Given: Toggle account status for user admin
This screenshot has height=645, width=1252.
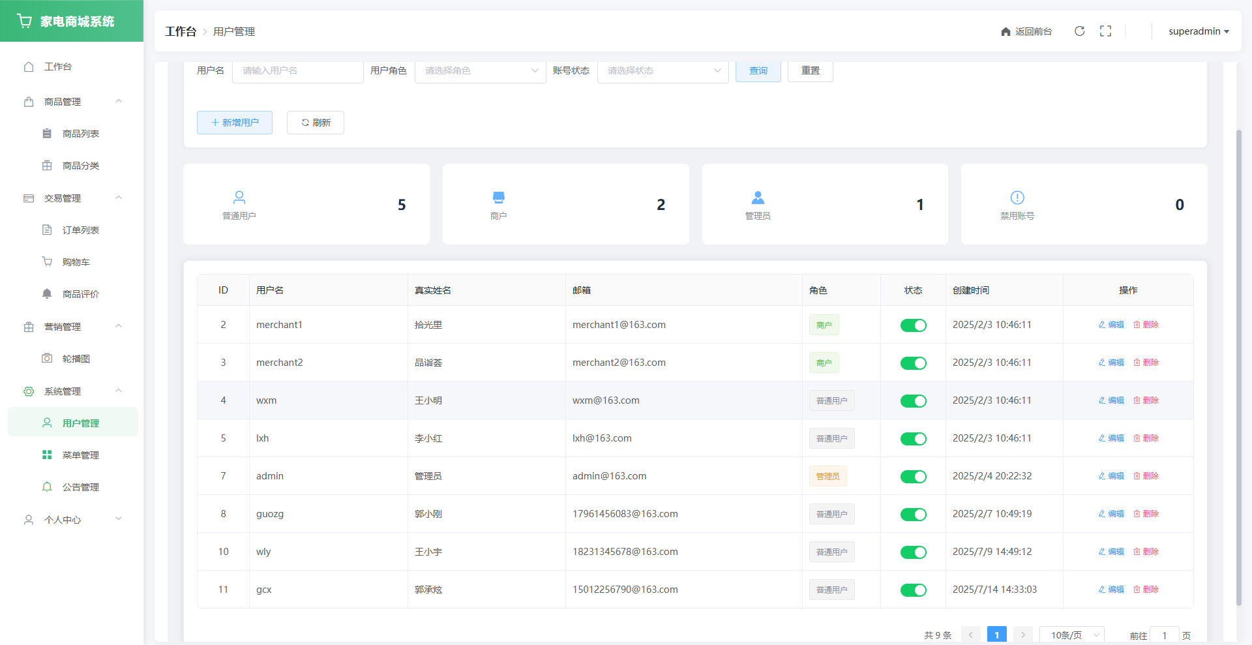Looking at the screenshot, I should coord(913,477).
